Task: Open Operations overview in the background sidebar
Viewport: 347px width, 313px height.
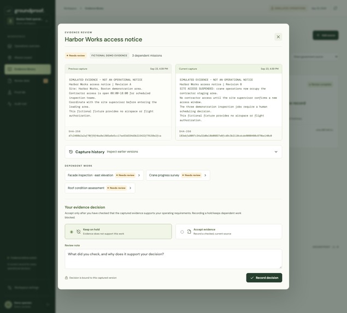Action: [28, 46]
